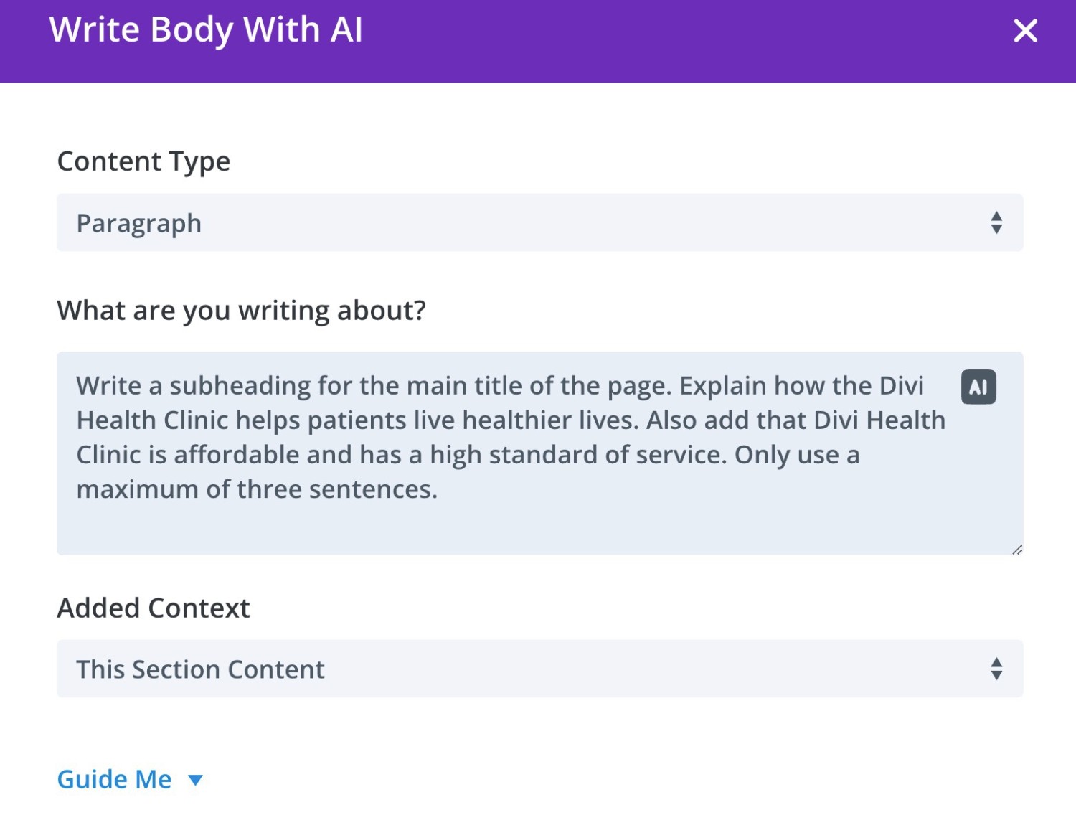
Task: Open the Added Context dropdown
Action: click(x=539, y=669)
